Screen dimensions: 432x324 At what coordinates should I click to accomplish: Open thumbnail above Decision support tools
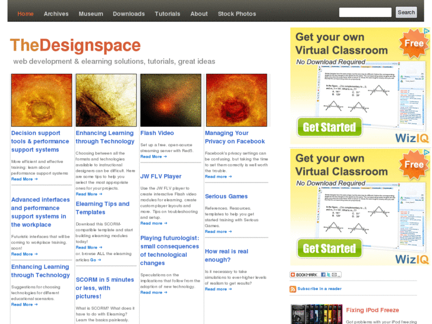42,100
